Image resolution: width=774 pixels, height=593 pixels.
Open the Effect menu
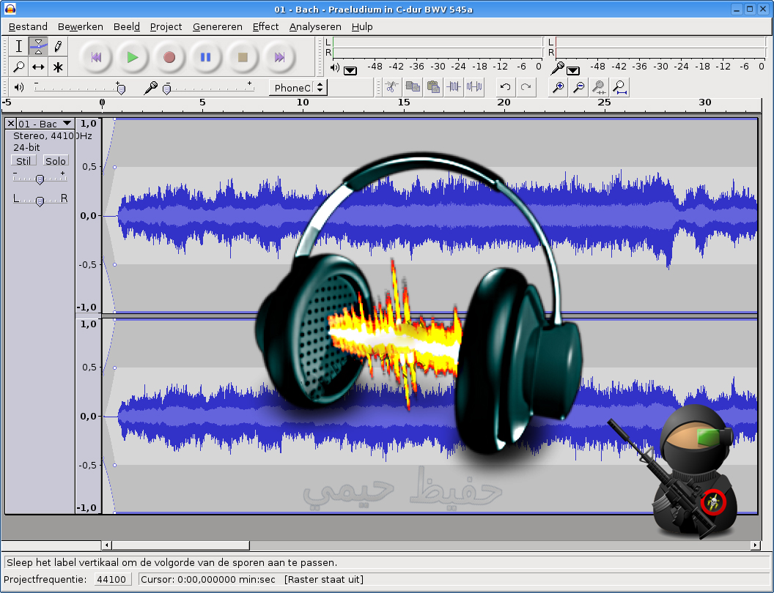coord(265,26)
